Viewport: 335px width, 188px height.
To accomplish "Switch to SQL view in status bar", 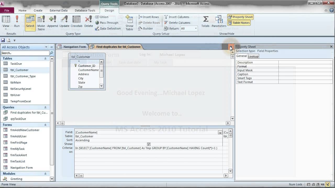I will pyautogui.click(x=323, y=184).
